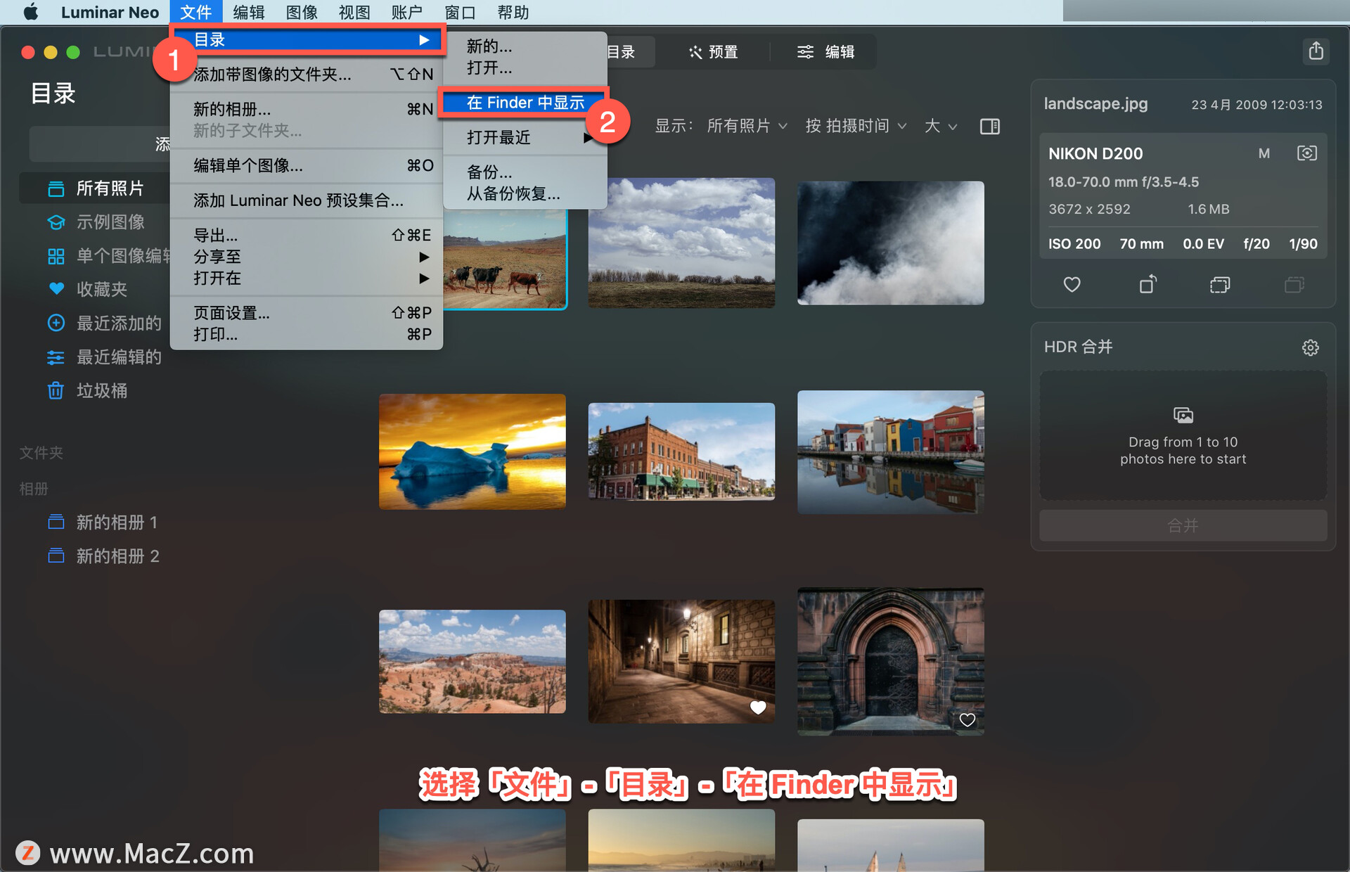Select 新的相册... menu item
Image resolution: width=1350 pixels, height=872 pixels.
[x=307, y=109]
